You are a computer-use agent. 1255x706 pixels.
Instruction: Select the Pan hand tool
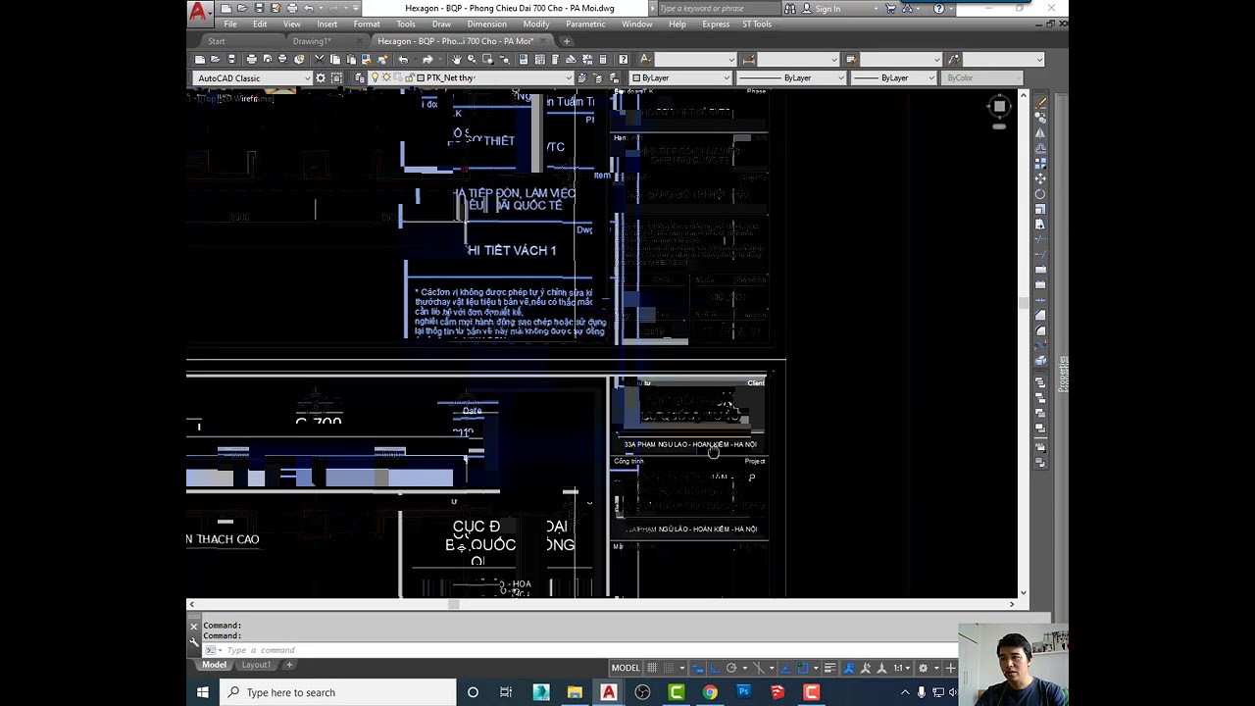pos(456,59)
